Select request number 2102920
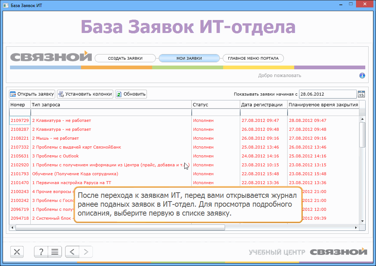The height and width of the screenshot is (266, 376). (x=20, y=165)
